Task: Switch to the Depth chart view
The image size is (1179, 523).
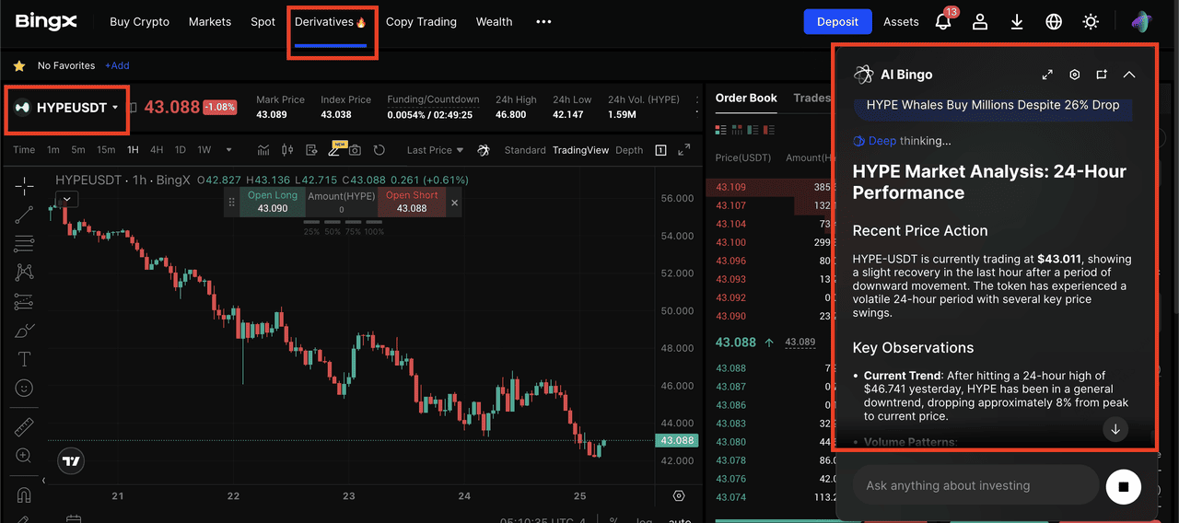Action: point(629,150)
